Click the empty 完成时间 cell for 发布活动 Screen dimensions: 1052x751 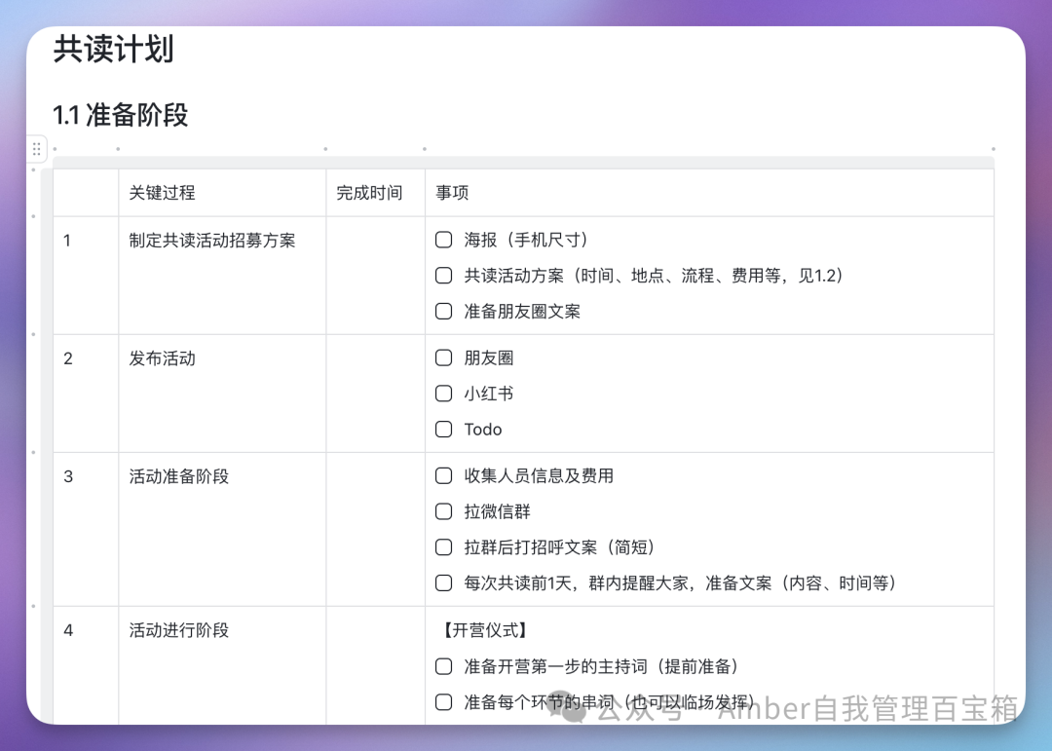tap(376, 394)
